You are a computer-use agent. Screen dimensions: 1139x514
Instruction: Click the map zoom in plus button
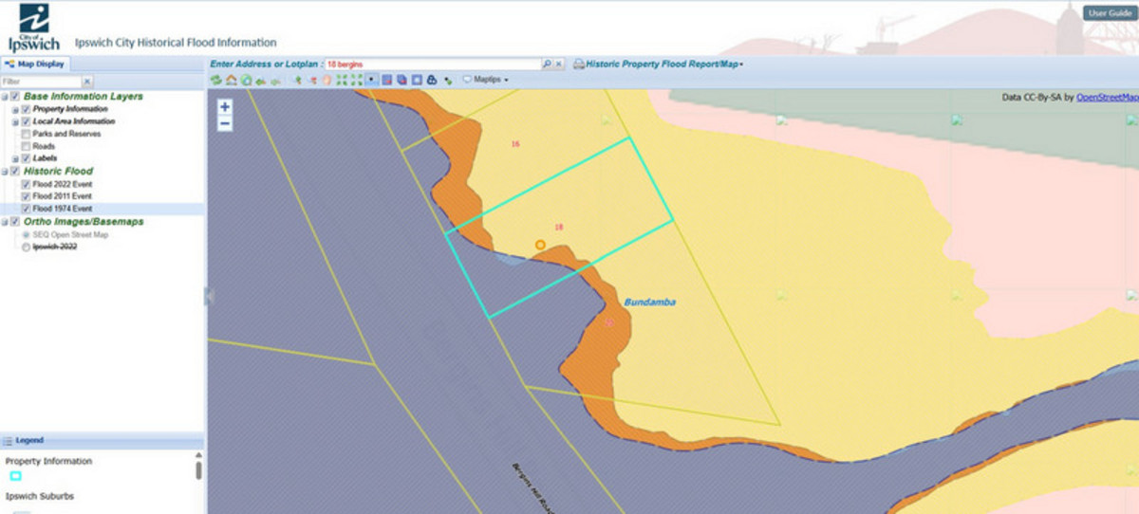tap(225, 107)
